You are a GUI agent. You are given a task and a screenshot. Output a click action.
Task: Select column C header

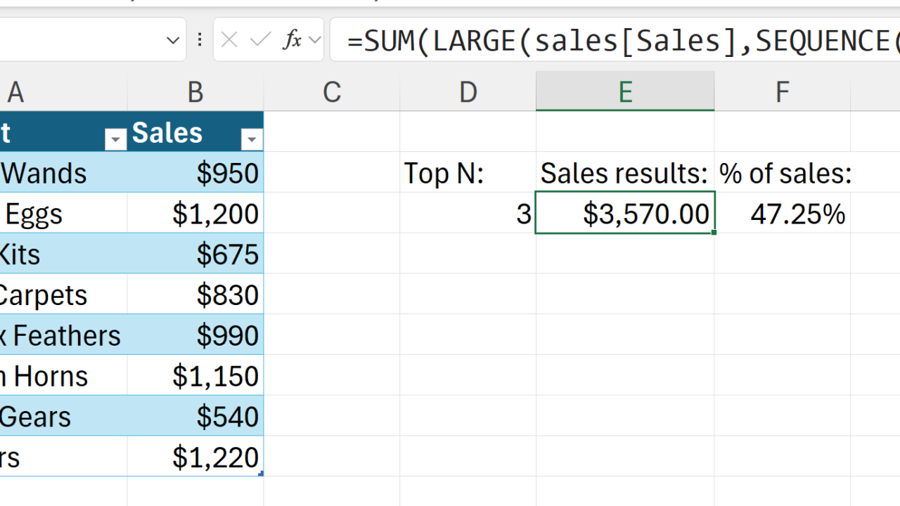tap(332, 92)
